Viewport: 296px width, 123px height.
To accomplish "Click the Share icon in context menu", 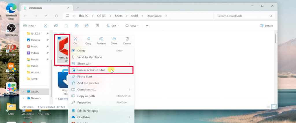I will click(x=114, y=39).
